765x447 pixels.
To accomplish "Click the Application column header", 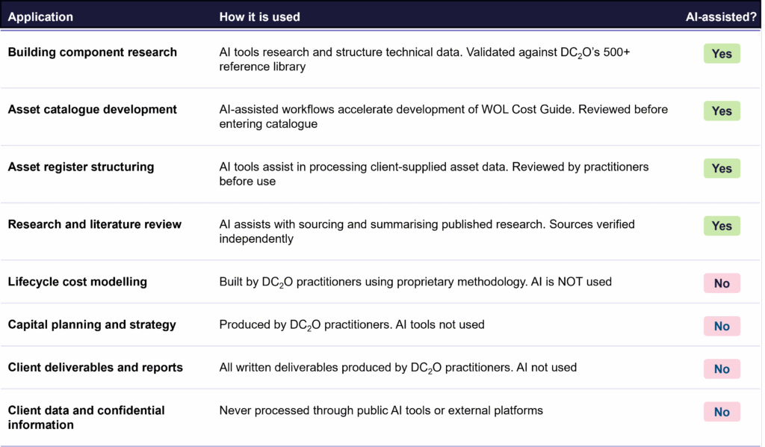I will tap(40, 17).
